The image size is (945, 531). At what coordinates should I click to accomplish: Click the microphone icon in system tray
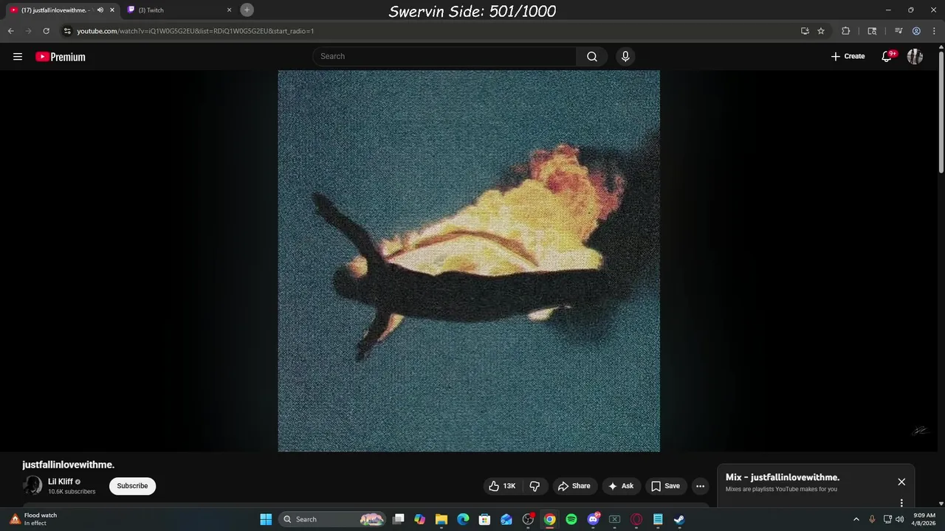coord(872,519)
